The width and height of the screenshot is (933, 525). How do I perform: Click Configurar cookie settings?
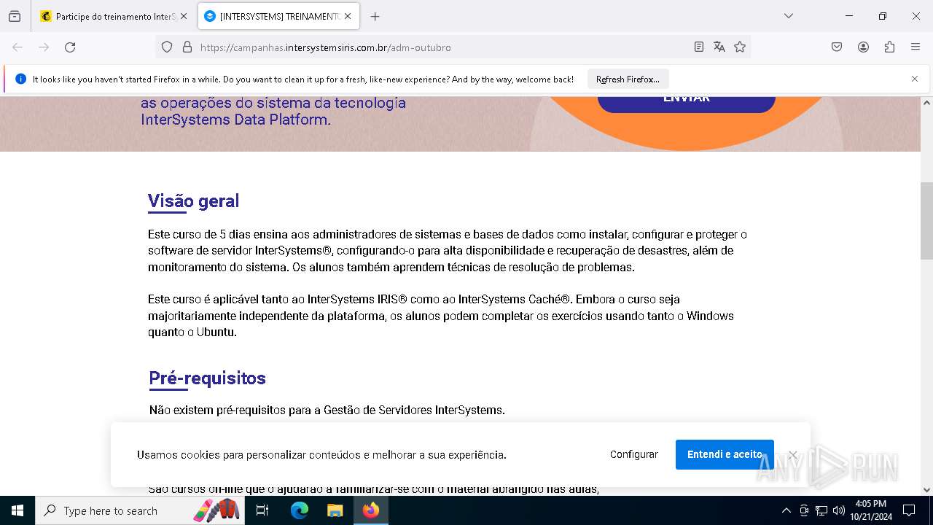pyautogui.click(x=634, y=454)
